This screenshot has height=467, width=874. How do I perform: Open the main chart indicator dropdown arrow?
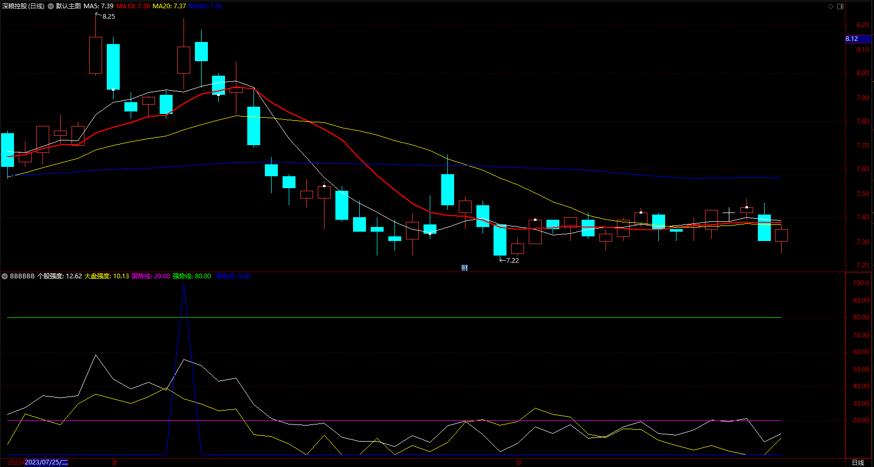click(x=51, y=6)
